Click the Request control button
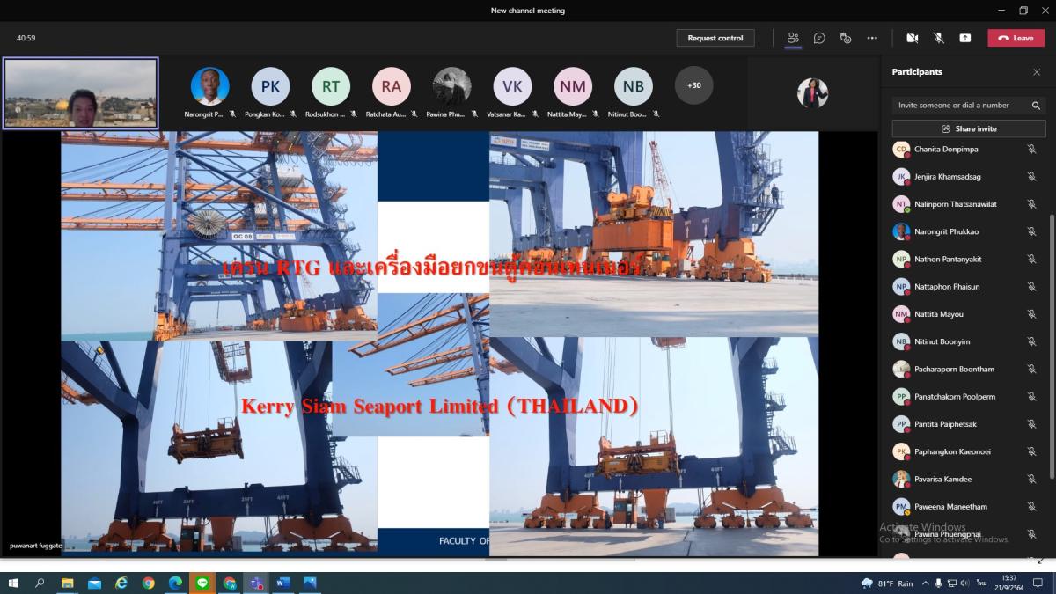The image size is (1056, 594). tap(715, 38)
